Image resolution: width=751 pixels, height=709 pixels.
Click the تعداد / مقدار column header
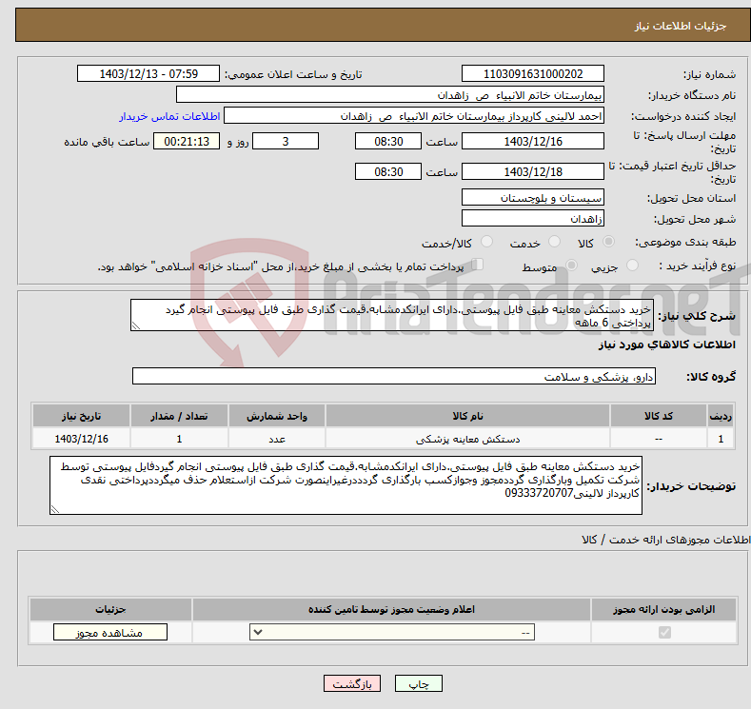(x=179, y=416)
